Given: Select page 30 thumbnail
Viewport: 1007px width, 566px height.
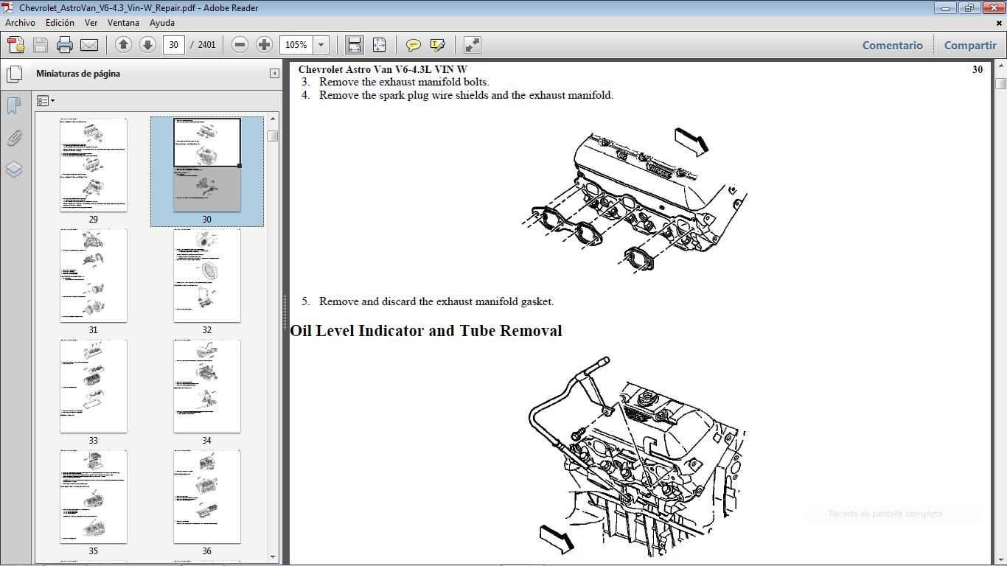Looking at the screenshot, I should coord(206,165).
